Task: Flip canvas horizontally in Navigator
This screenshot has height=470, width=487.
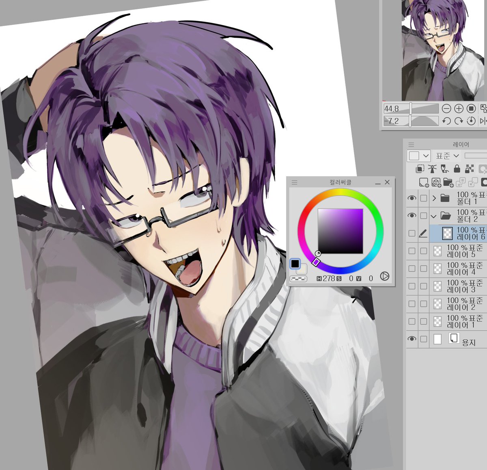Action: coord(483,121)
